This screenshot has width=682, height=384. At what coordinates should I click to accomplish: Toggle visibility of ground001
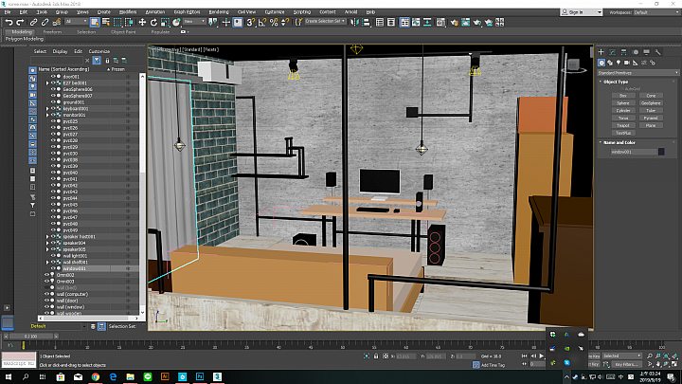tap(53, 102)
